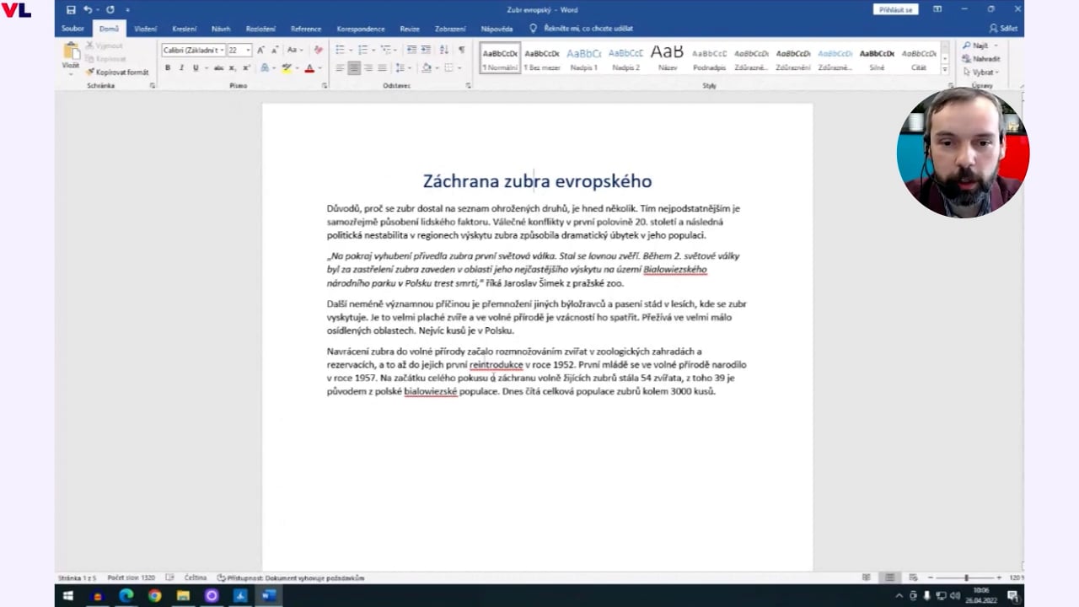1079x607 pixels.
Task: Click the Redo/repeat arrow icon
Action: 110,9
